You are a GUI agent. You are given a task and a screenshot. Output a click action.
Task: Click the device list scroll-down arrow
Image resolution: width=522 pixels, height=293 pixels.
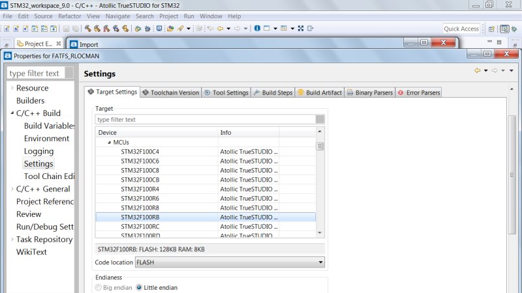point(320,233)
